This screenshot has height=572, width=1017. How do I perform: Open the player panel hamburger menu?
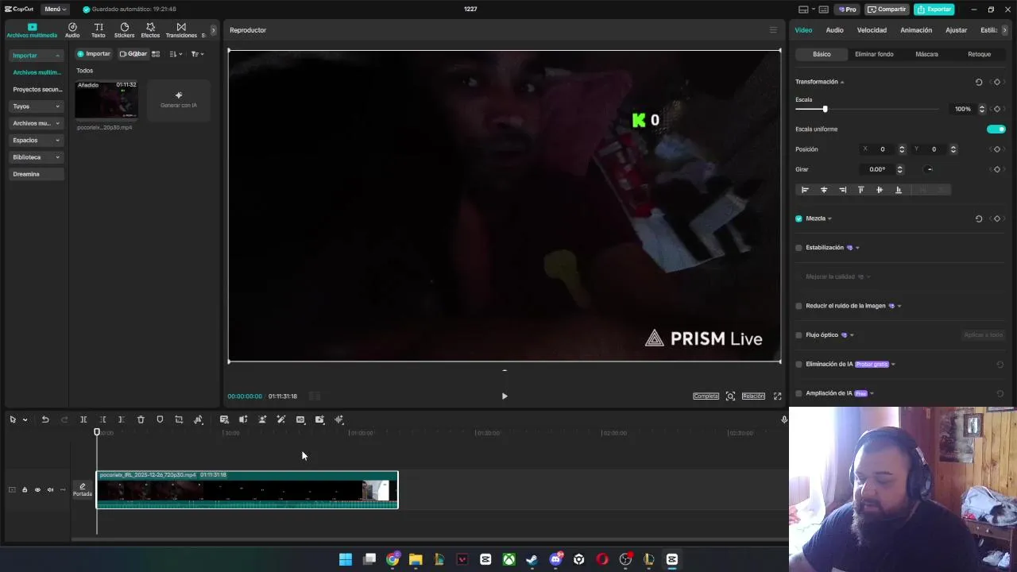pyautogui.click(x=773, y=30)
